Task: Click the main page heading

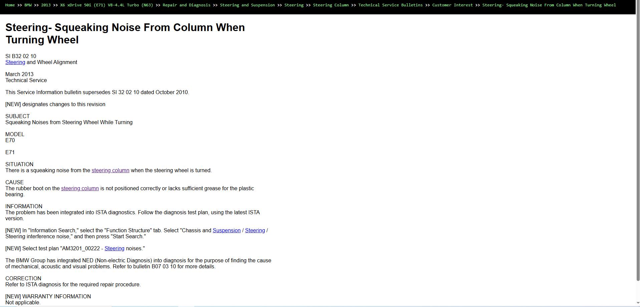Action: coord(125,33)
